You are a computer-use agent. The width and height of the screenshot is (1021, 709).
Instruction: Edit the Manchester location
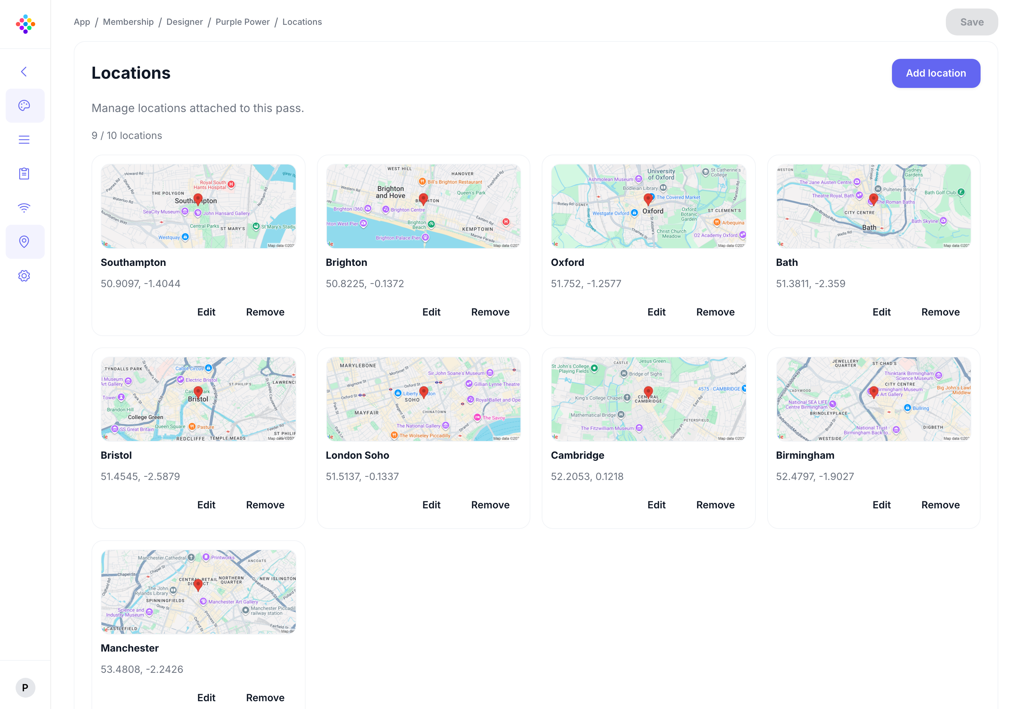[206, 697]
